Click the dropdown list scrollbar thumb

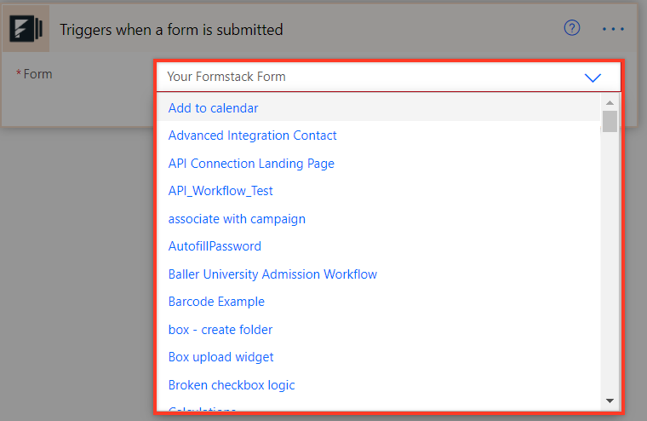click(610, 122)
